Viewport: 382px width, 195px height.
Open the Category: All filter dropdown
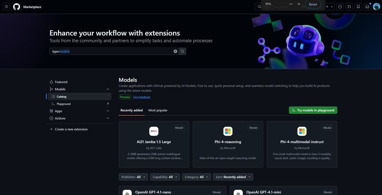point(196,177)
